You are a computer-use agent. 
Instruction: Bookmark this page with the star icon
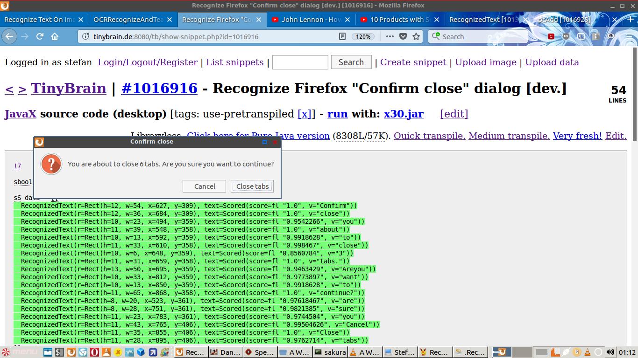click(x=416, y=36)
